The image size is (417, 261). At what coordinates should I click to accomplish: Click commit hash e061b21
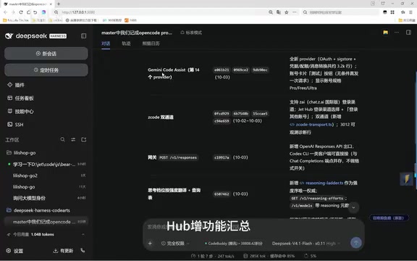click(222, 70)
